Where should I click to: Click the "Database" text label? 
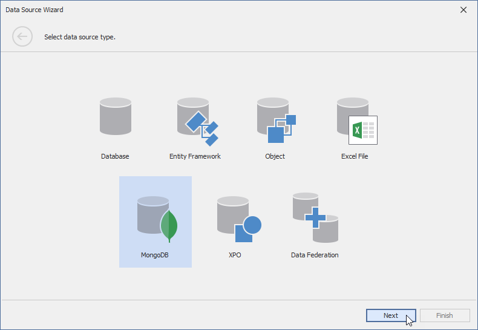[x=115, y=156]
